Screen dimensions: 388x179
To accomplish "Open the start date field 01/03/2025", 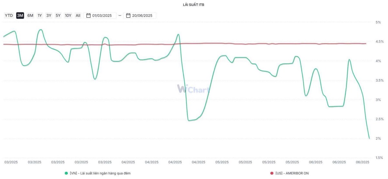I will tap(100, 16).
